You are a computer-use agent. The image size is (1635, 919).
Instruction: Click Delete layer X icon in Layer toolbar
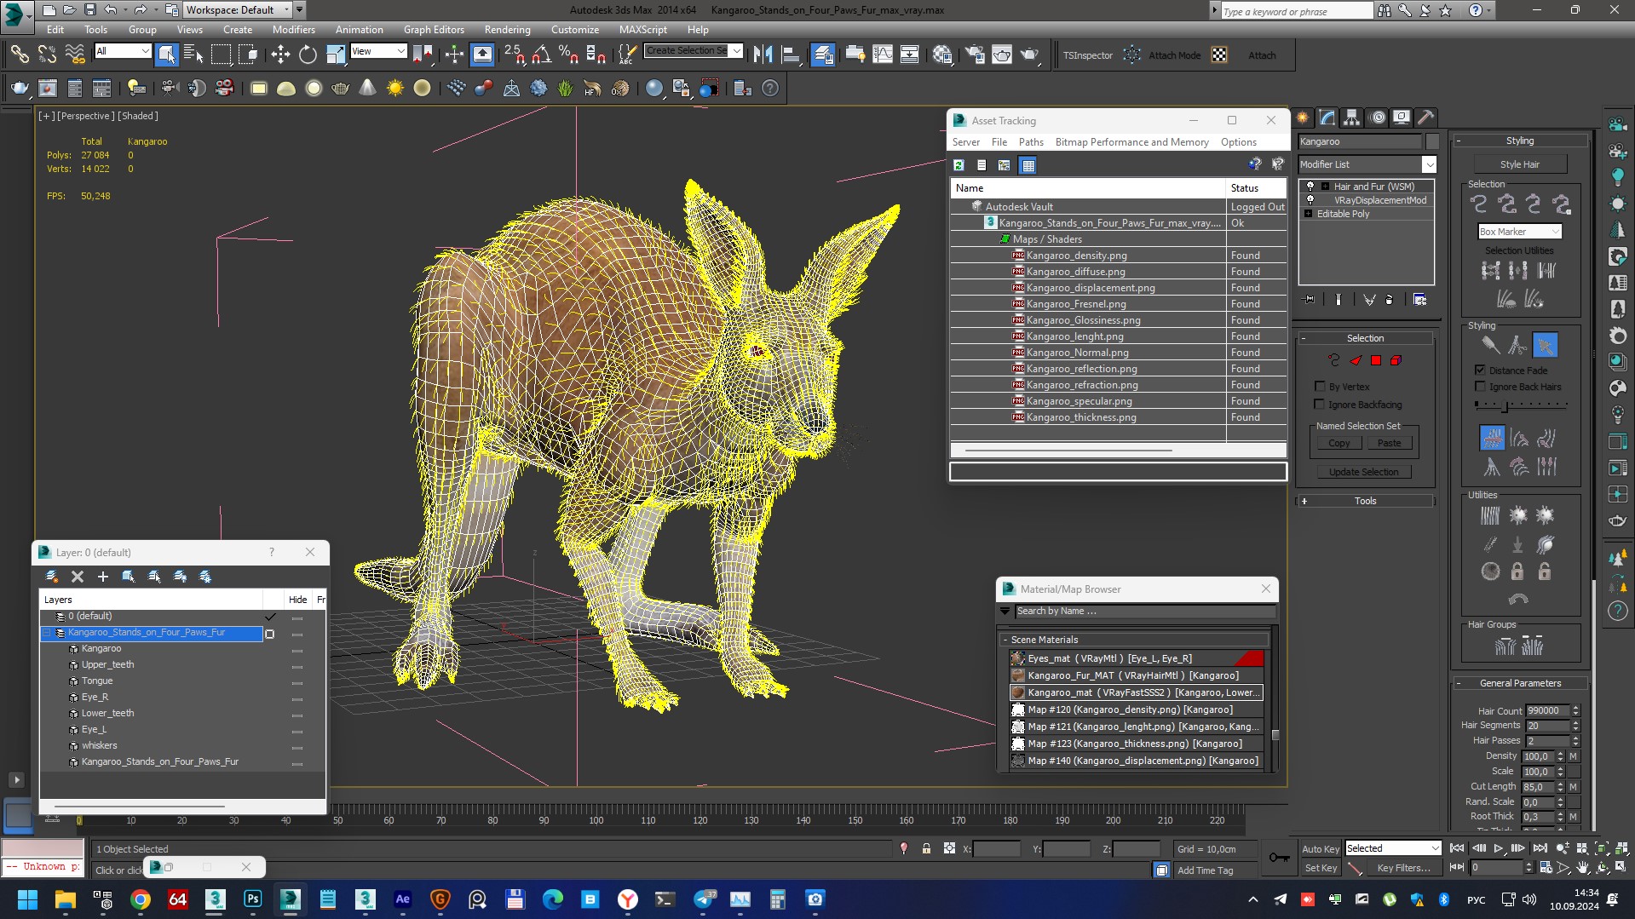pyautogui.click(x=78, y=577)
